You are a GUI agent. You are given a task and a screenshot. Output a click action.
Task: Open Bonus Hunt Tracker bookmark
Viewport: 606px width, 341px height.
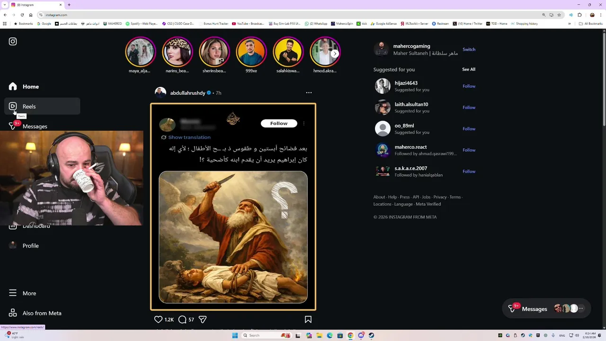click(x=214, y=24)
